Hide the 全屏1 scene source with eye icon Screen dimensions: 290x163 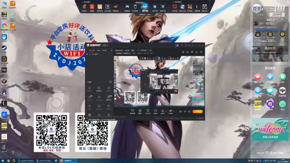pos(87,54)
